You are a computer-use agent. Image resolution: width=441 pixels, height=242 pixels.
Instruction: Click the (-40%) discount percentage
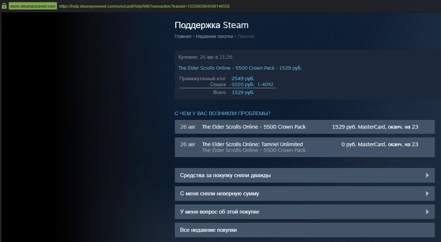(x=266, y=85)
